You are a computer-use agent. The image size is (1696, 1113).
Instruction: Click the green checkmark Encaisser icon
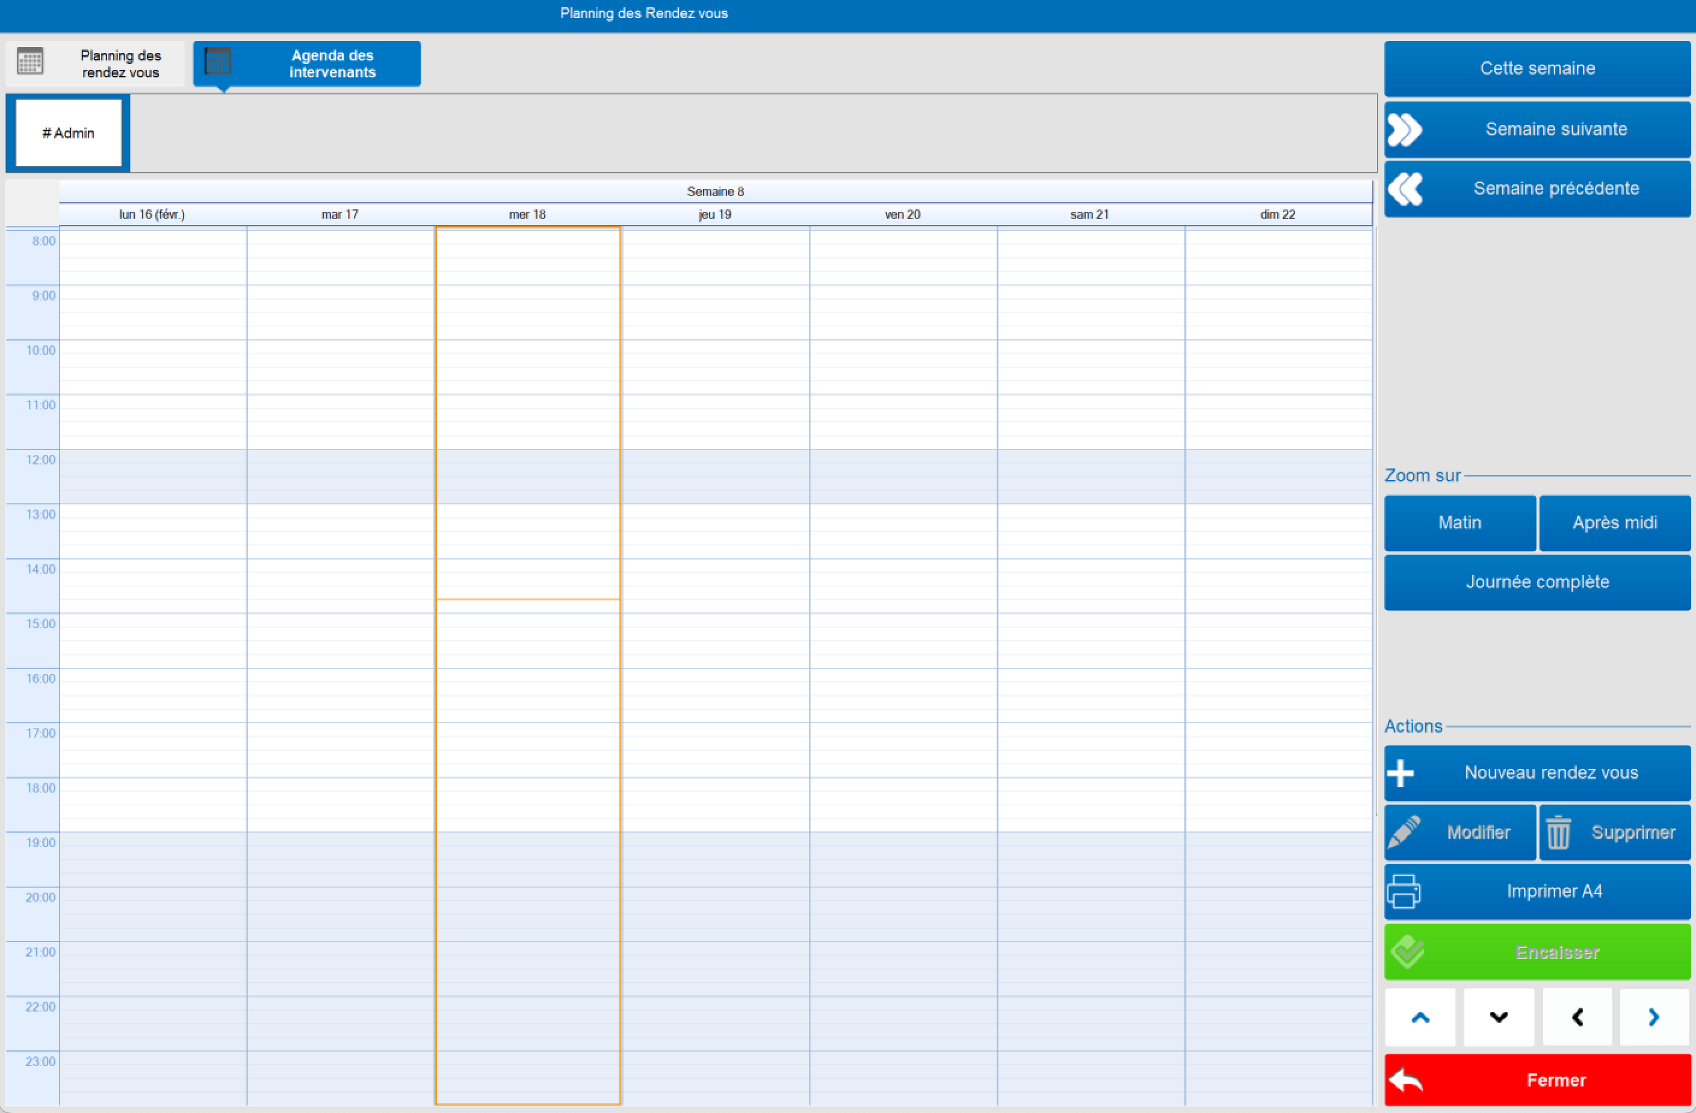[x=1407, y=952]
